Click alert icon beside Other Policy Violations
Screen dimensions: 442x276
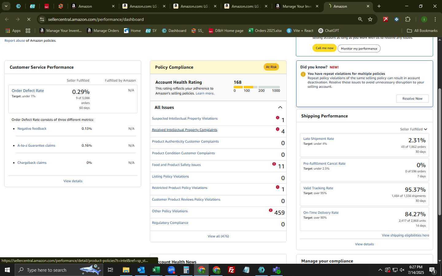click(x=270, y=210)
